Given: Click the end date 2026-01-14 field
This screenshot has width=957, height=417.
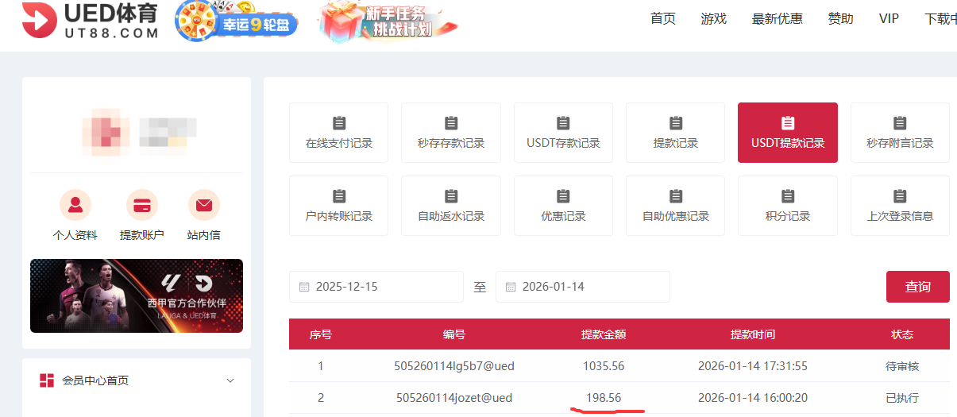Looking at the screenshot, I should [x=588, y=287].
